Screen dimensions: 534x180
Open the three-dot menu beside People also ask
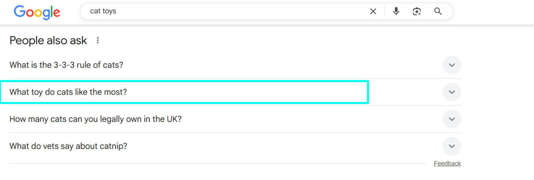tap(98, 40)
